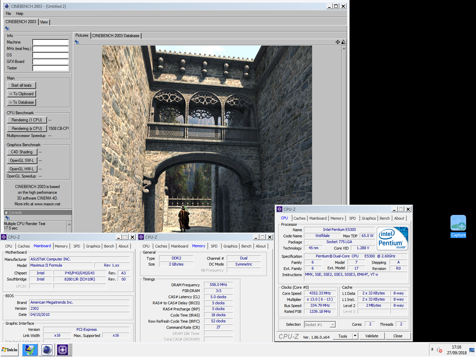Click the muted volume tray icon
This screenshot has height=357, width=476.
(439, 350)
